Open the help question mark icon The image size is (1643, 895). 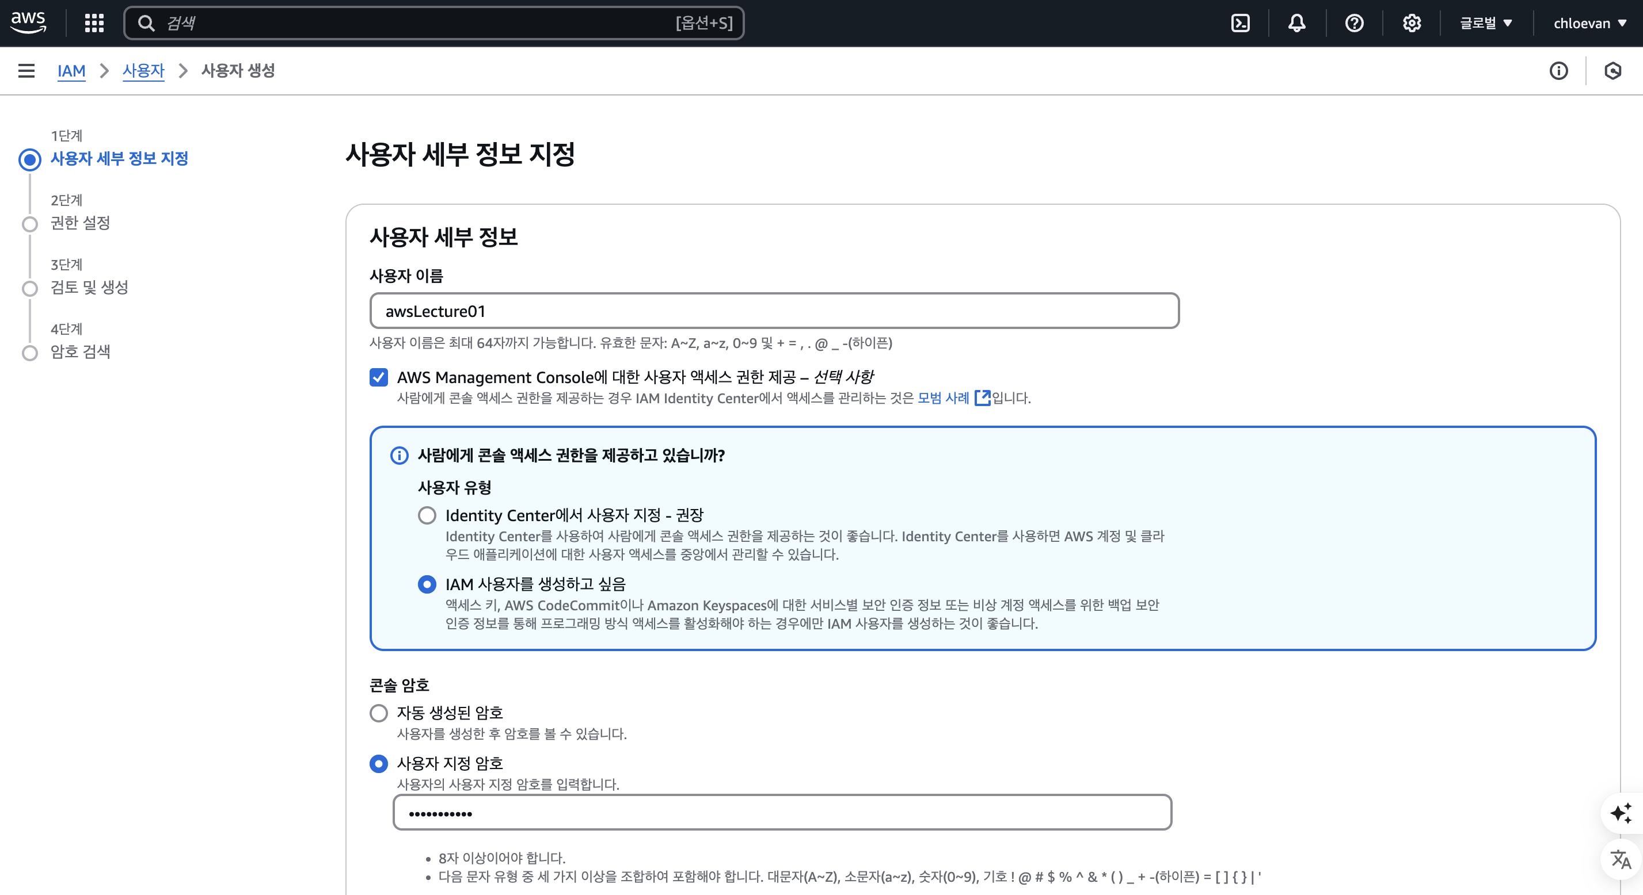tap(1354, 24)
